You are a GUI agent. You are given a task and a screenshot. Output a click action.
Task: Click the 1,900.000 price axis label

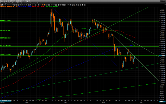(x=163, y=10)
